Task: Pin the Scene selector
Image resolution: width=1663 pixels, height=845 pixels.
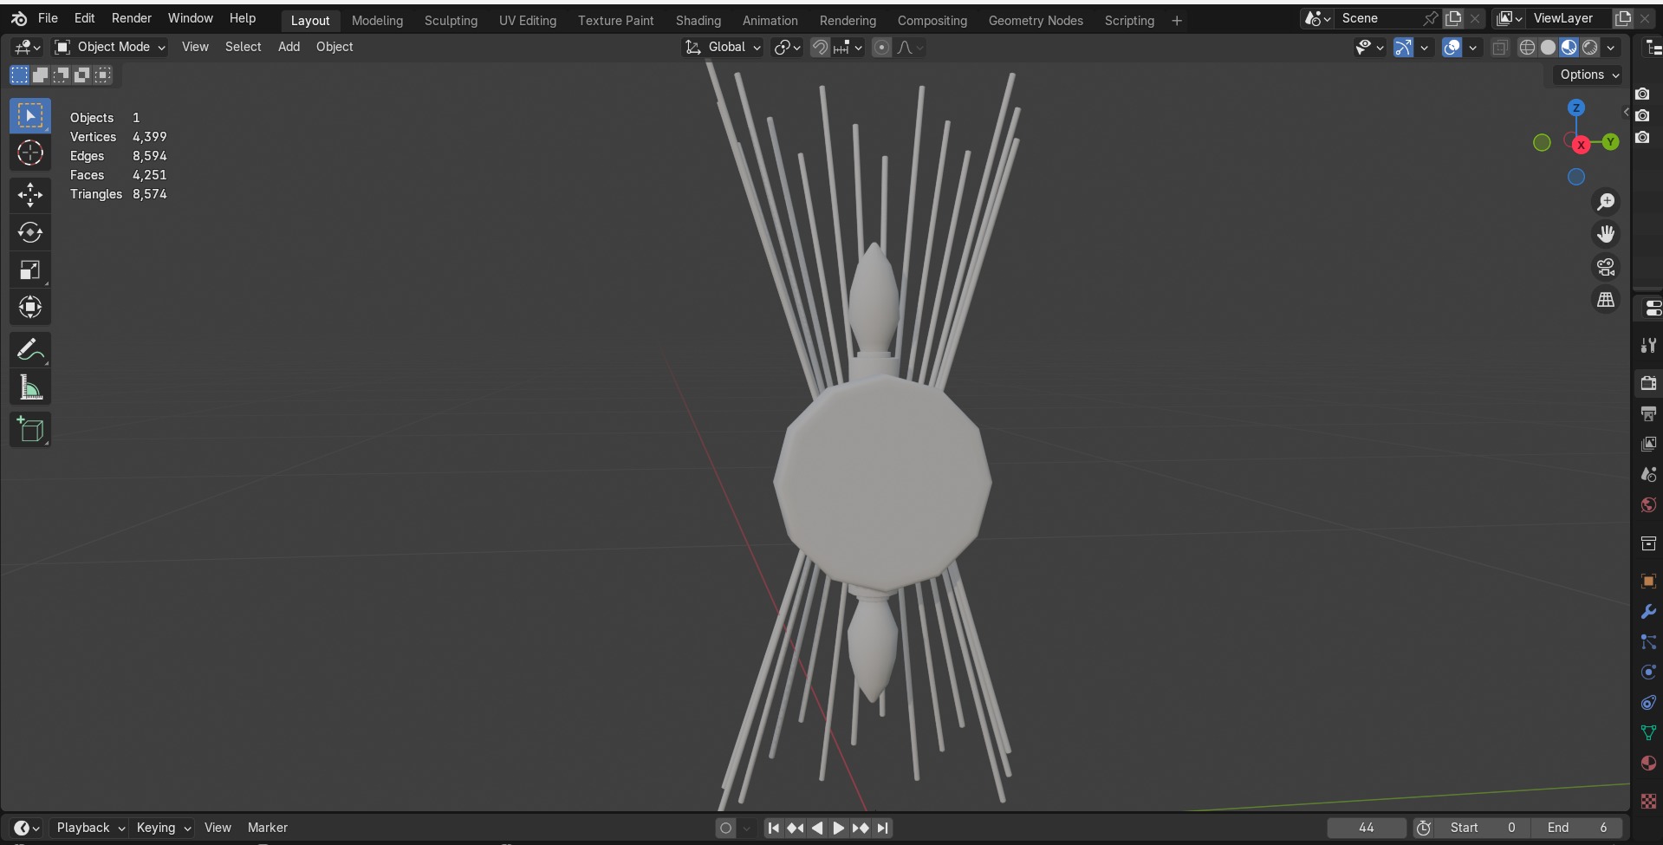Action: pyautogui.click(x=1431, y=18)
